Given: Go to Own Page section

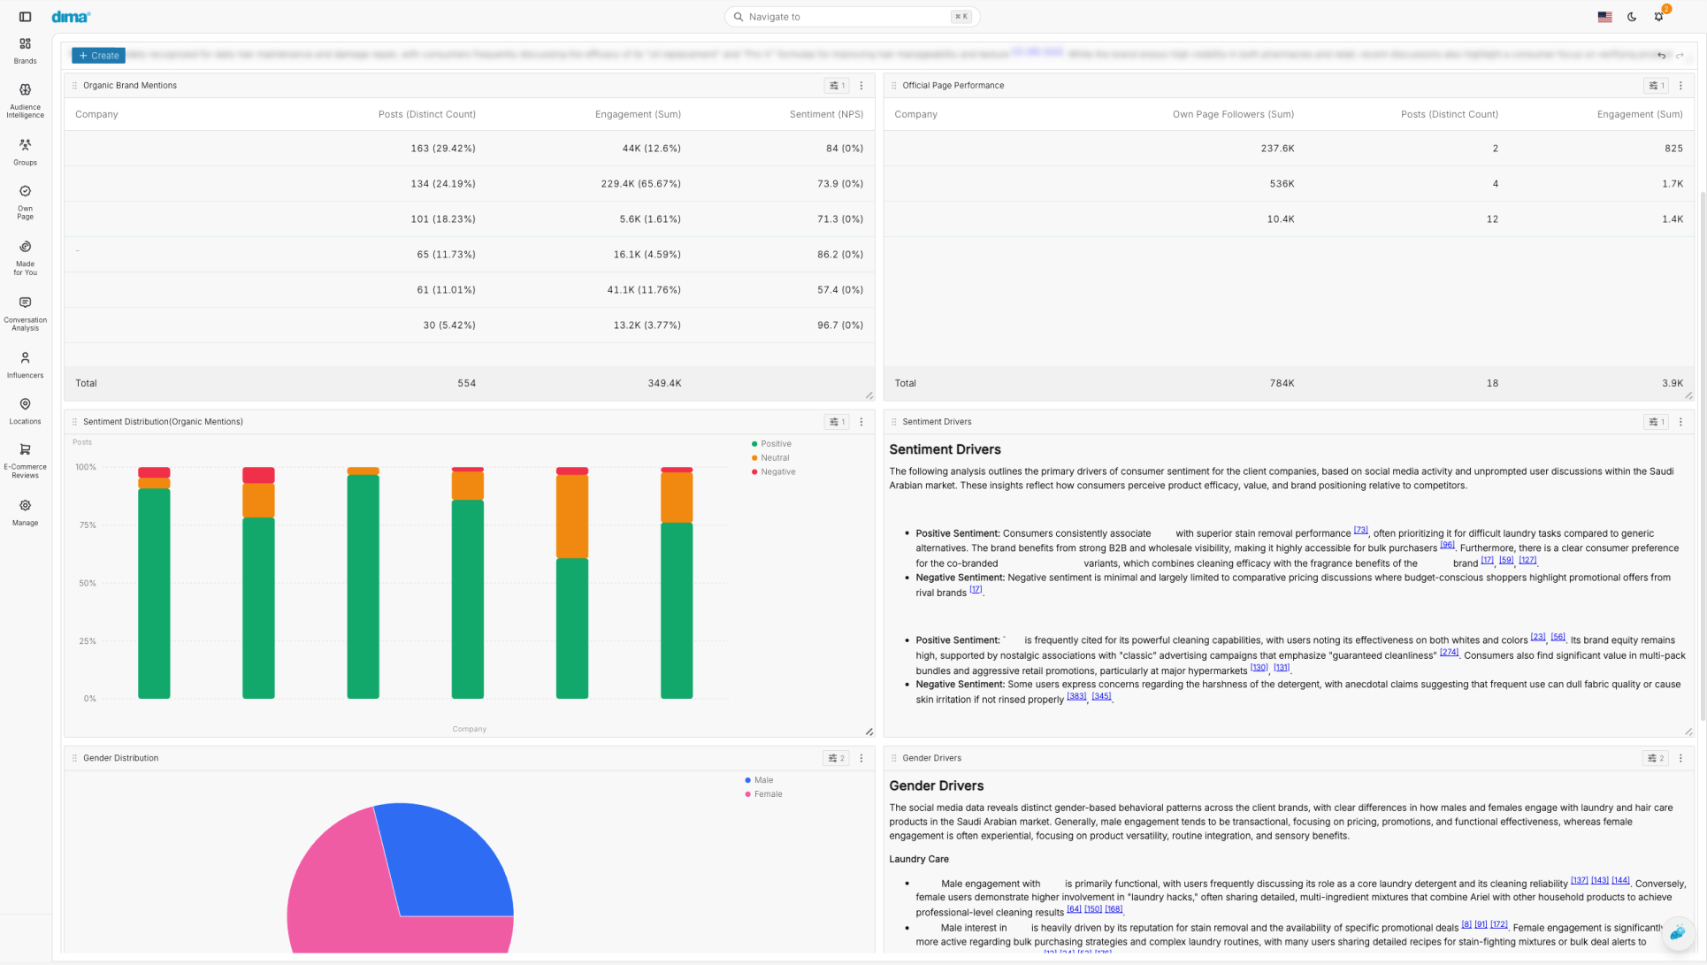Looking at the screenshot, I should [x=25, y=203].
